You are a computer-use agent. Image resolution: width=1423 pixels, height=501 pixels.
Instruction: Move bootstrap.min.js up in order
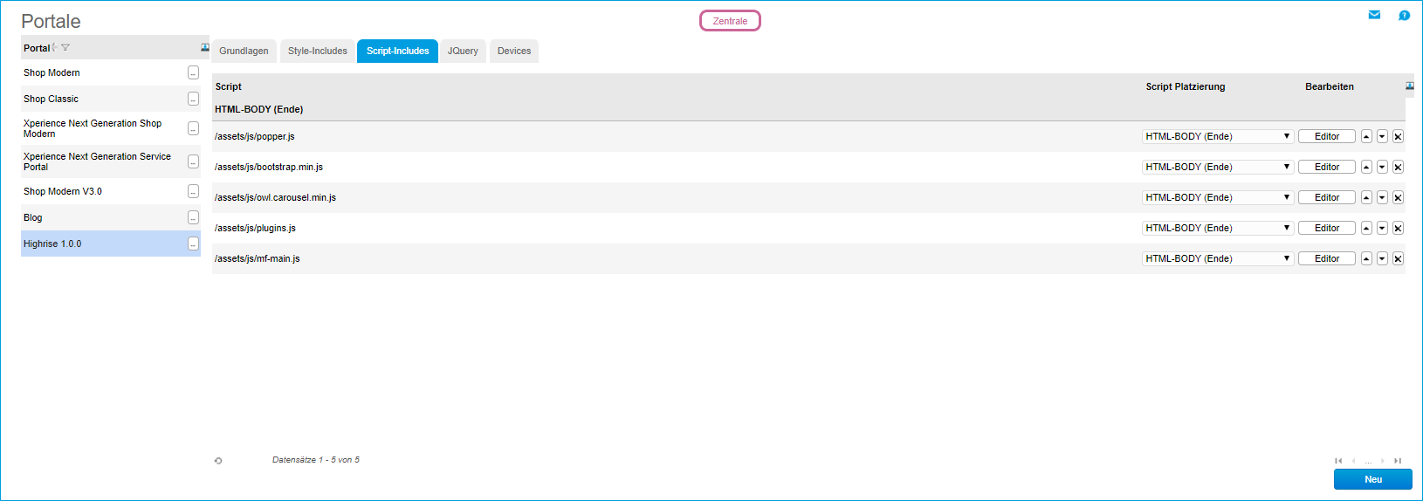coord(1366,167)
